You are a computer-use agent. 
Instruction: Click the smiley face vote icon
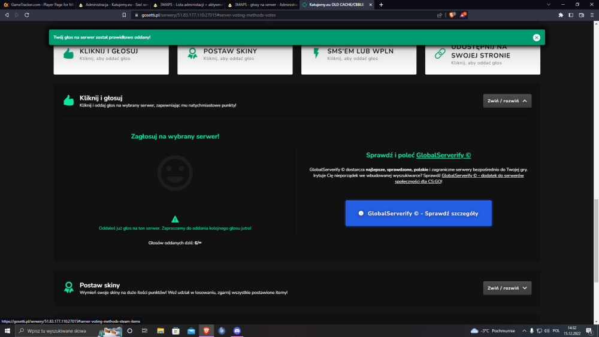[175, 173]
